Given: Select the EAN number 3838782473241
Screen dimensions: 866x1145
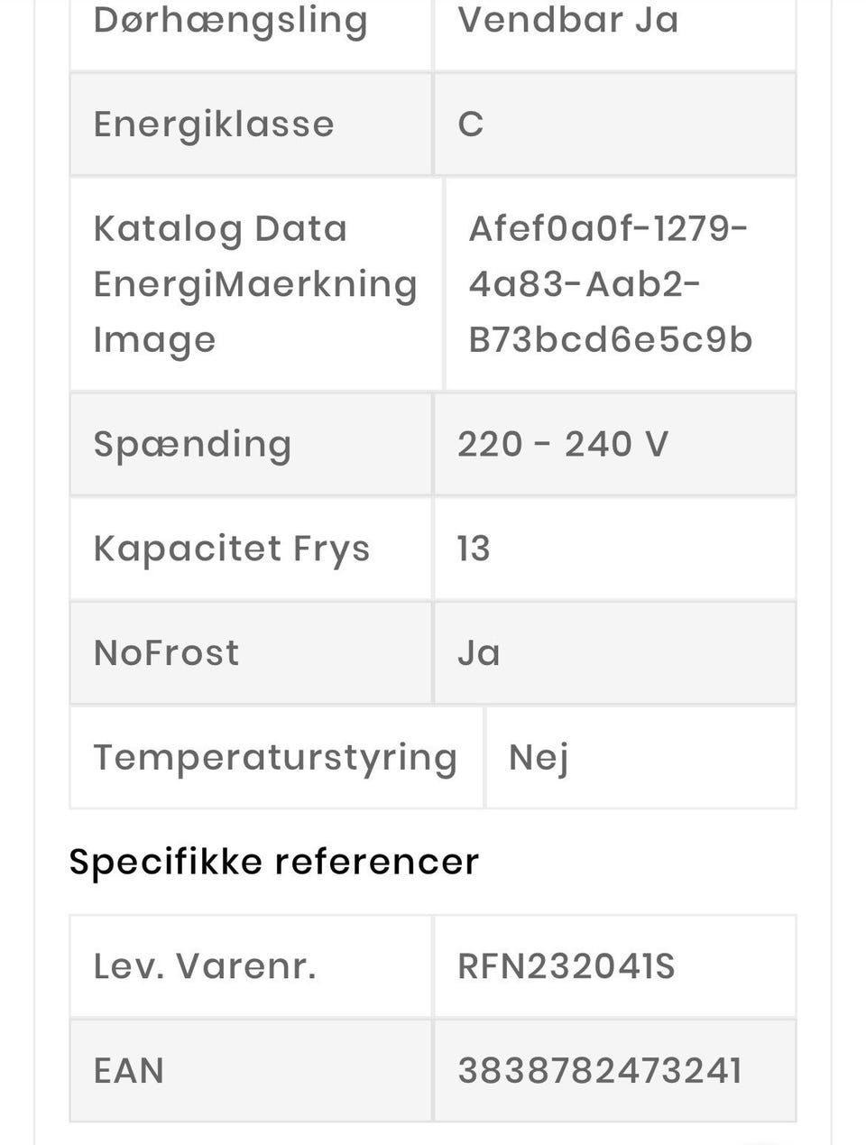Looking at the screenshot, I should (600, 1071).
